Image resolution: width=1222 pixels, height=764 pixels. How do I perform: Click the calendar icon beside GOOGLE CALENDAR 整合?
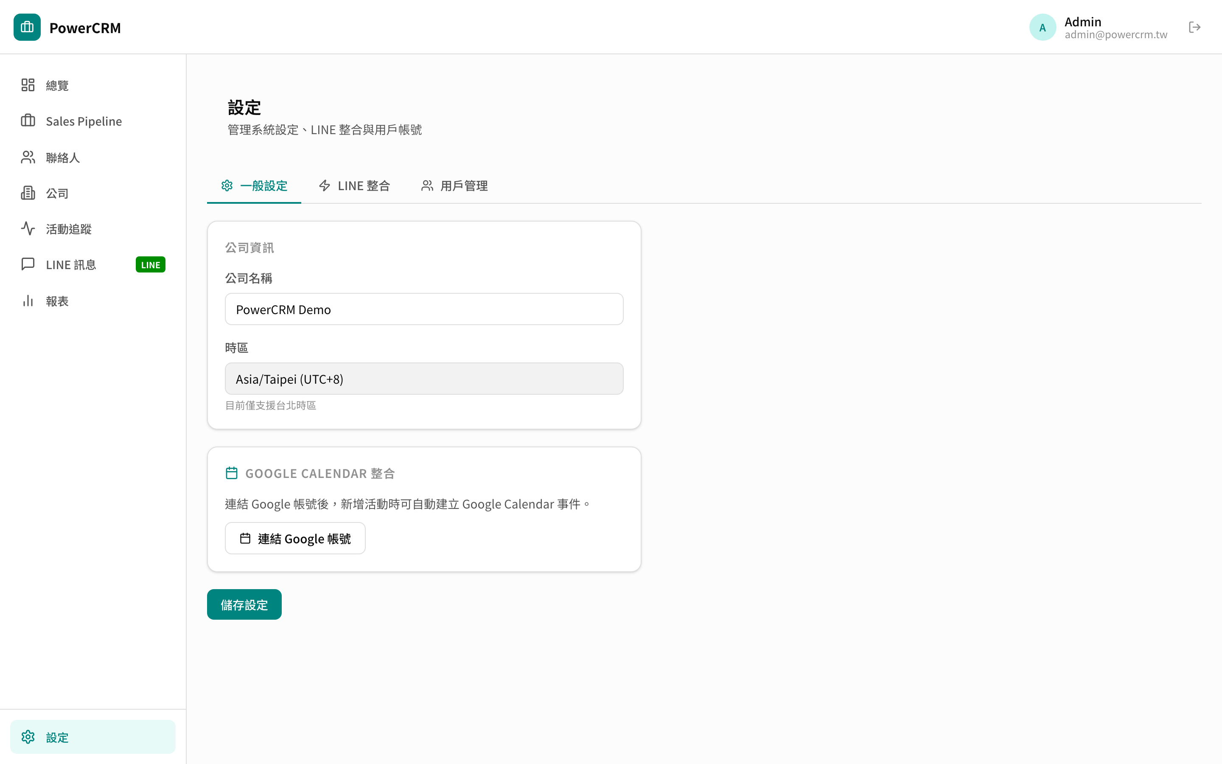[x=232, y=472]
